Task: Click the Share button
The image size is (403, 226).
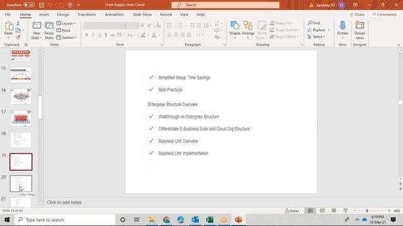Action: (357, 14)
